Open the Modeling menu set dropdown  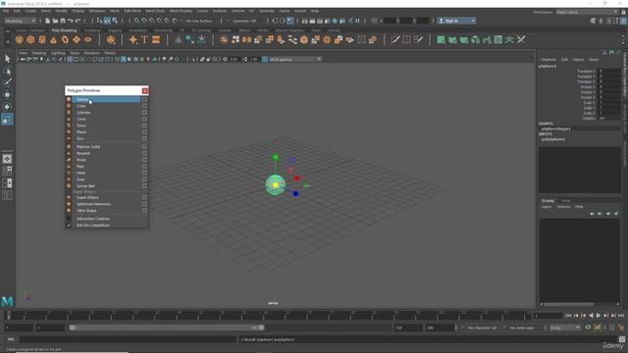pos(21,21)
